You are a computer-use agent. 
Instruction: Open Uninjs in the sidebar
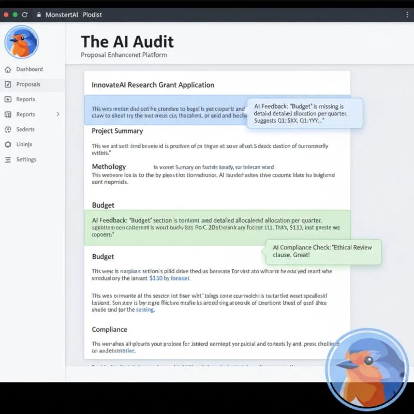33,144
